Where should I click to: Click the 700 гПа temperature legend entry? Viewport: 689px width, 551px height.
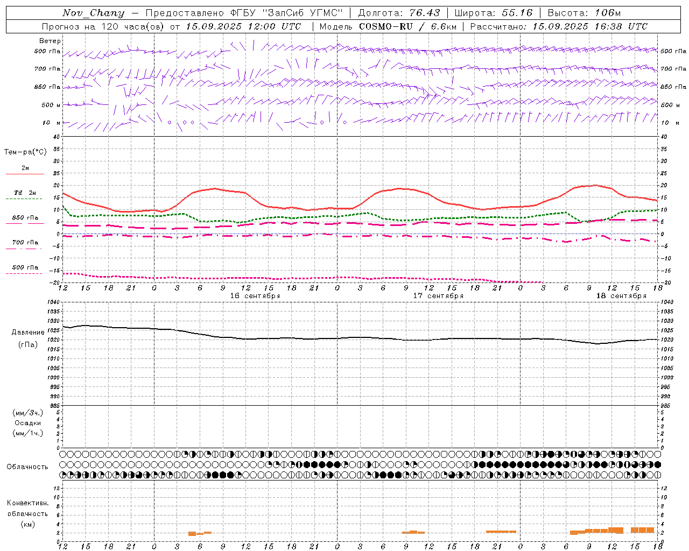point(25,245)
